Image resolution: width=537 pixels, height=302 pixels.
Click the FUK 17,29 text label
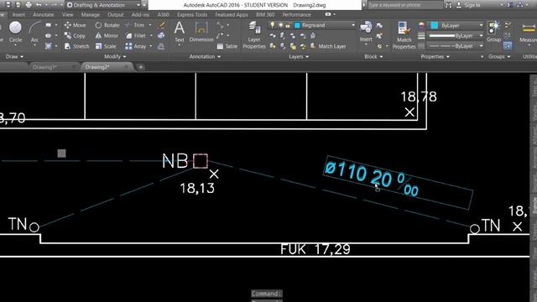(315, 249)
